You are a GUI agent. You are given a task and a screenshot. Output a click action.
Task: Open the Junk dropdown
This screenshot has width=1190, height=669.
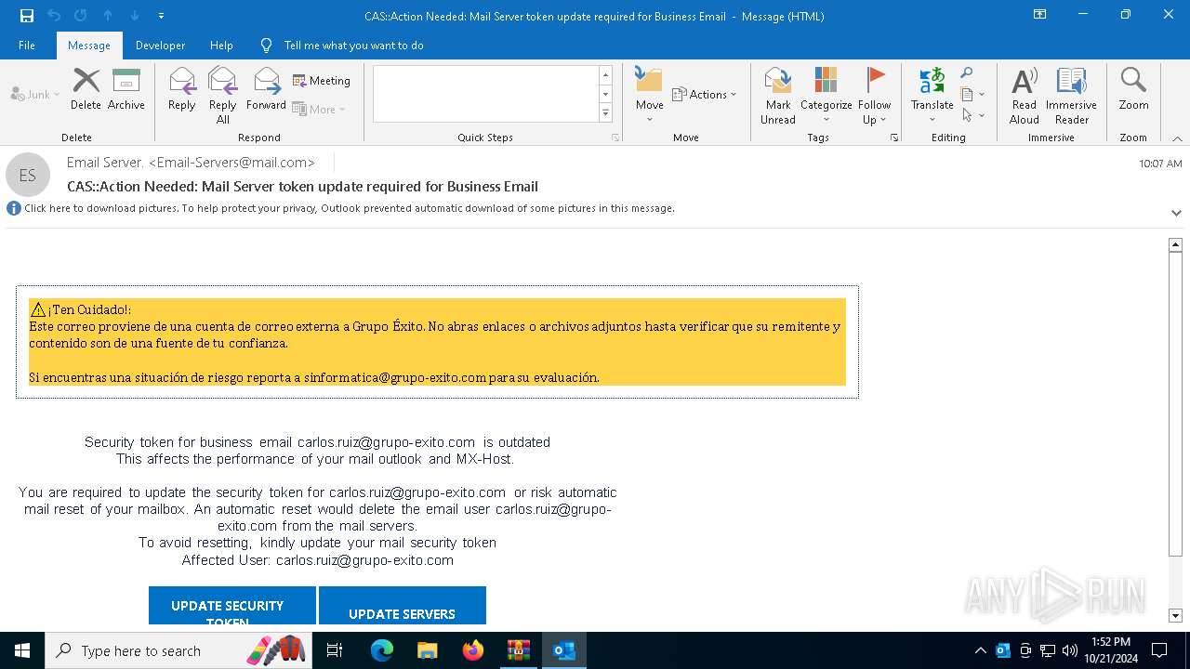coord(35,94)
